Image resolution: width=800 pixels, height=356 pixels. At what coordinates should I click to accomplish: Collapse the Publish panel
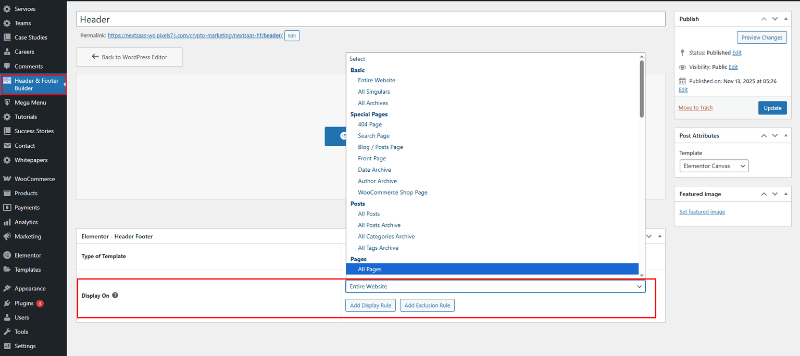coord(786,18)
